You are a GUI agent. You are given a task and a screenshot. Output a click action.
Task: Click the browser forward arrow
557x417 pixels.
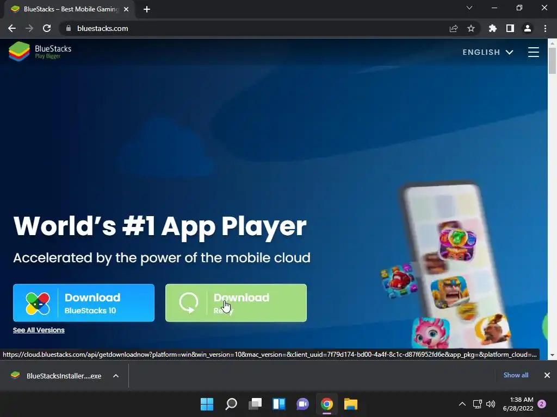29,28
